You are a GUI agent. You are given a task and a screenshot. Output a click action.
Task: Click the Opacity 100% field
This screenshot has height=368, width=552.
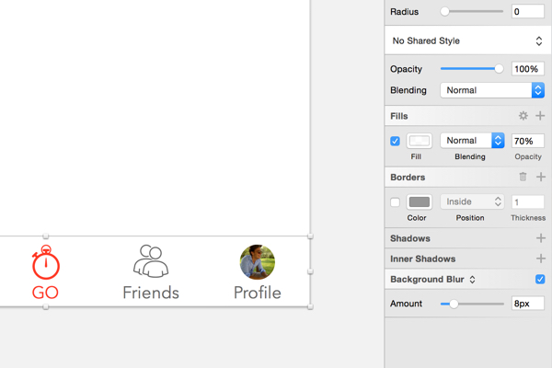click(528, 69)
